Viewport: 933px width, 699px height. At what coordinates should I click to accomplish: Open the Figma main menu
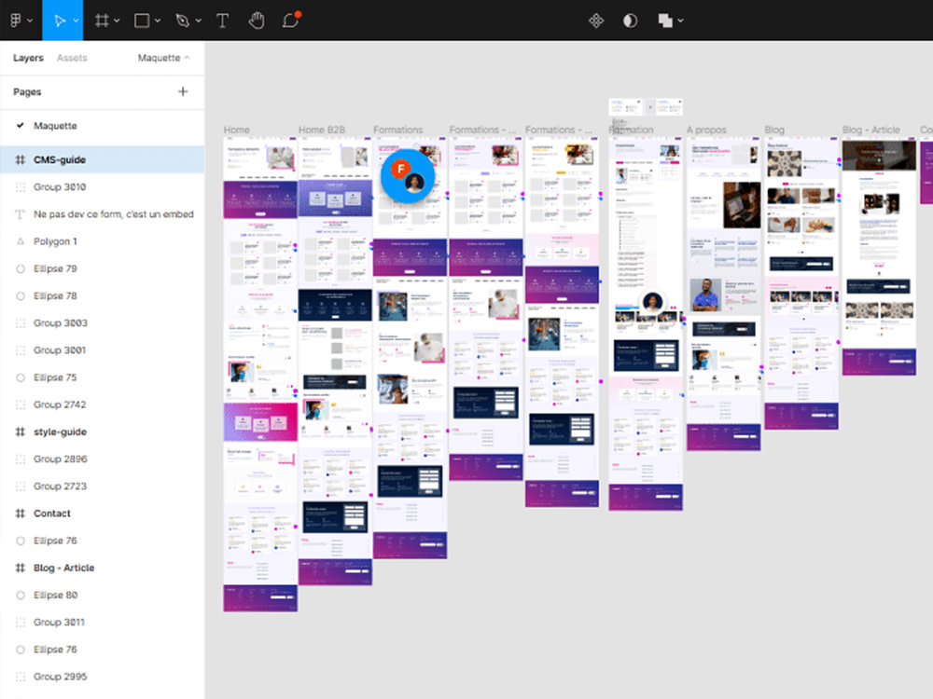[x=17, y=20]
